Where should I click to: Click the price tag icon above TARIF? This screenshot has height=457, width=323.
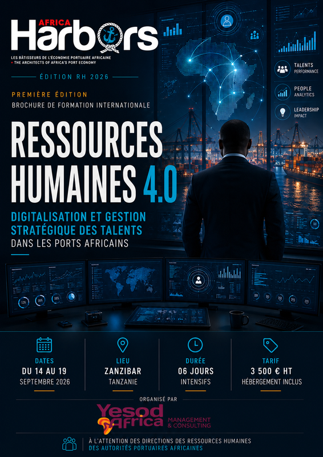[270, 346]
